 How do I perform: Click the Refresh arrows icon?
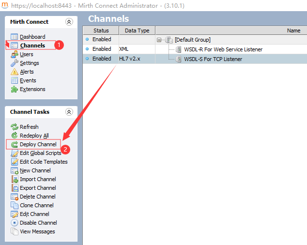[x=15, y=127]
